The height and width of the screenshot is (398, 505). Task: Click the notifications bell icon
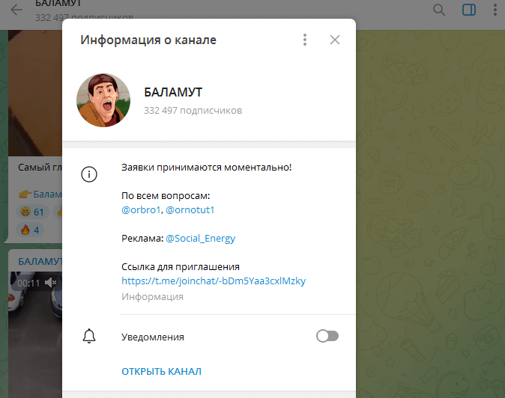(x=89, y=336)
